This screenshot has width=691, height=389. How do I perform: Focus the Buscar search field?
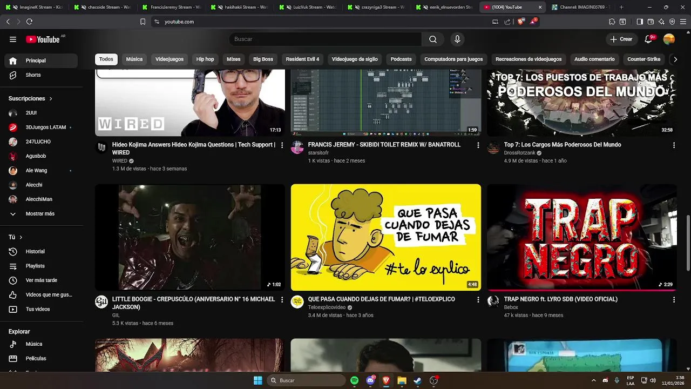point(326,39)
